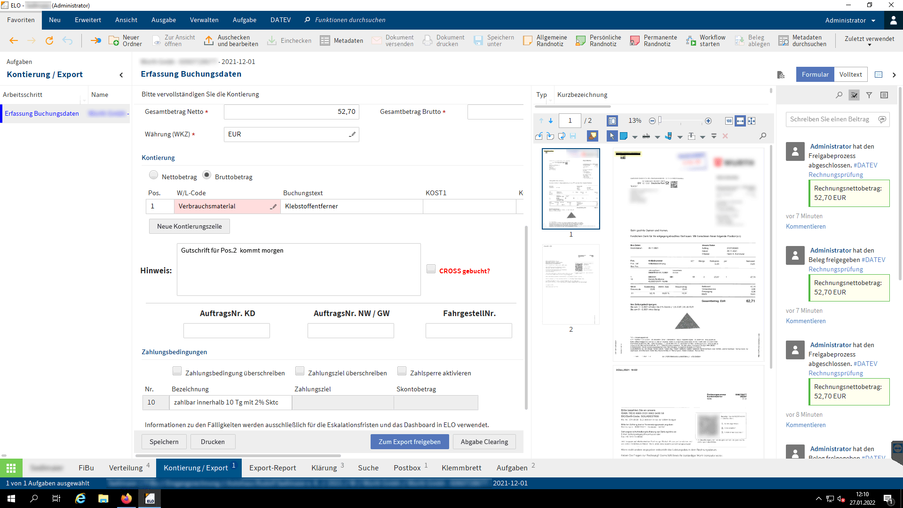
Task: Click the go-to arrow icon in ribbon
Action: (x=95, y=41)
